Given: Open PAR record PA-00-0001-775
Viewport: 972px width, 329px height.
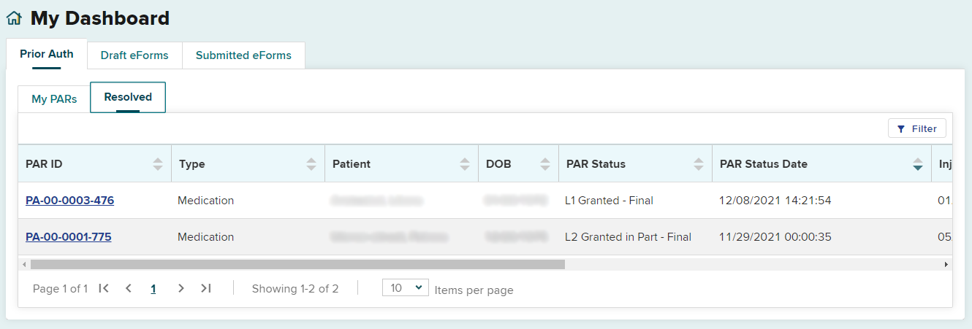Looking at the screenshot, I should (68, 237).
